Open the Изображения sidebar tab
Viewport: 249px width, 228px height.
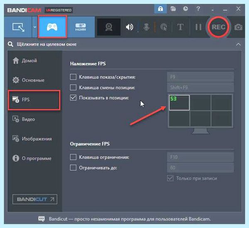(34, 139)
